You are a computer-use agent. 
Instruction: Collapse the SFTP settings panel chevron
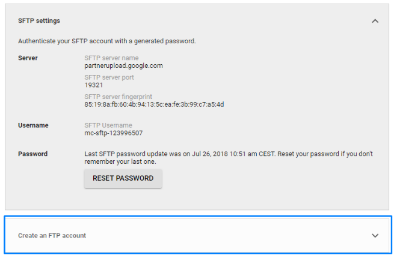pyautogui.click(x=375, y=21)
